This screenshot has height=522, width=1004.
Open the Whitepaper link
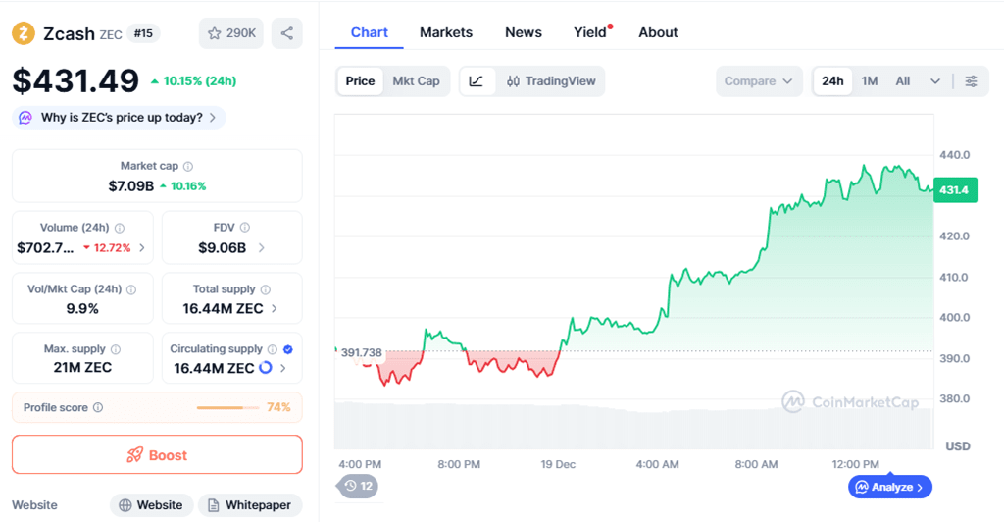[x=250, y=505]
